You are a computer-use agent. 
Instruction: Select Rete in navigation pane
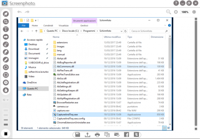[x=29, y=95]
